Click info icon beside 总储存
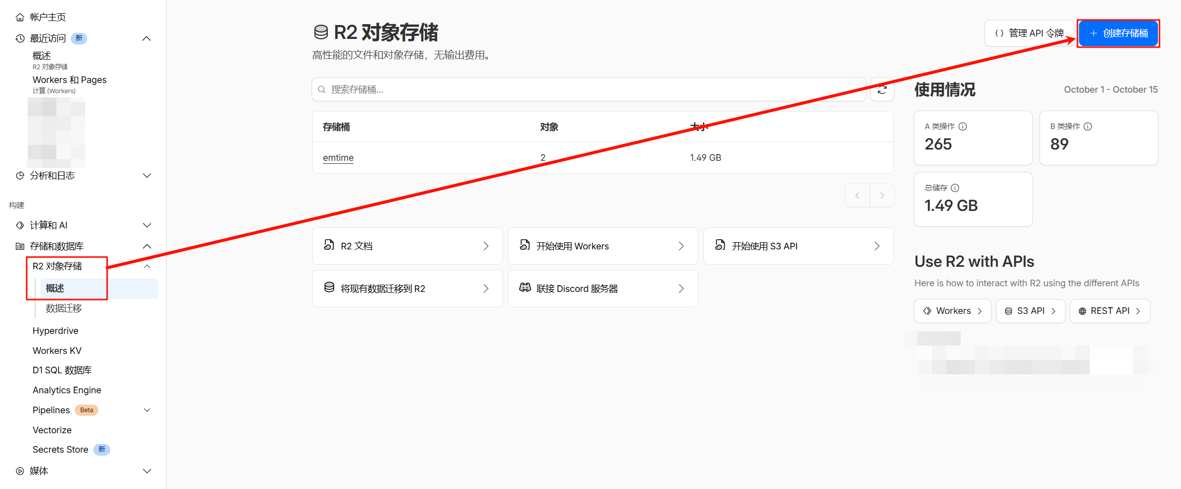 [955, 188]
